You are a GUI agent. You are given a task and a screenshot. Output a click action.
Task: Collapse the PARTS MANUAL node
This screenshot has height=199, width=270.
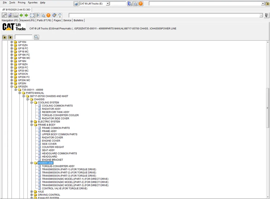point(20,93)
